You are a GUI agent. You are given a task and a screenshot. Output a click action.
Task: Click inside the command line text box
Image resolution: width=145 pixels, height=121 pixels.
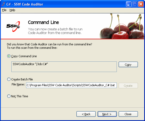click(x=64, y=67)
